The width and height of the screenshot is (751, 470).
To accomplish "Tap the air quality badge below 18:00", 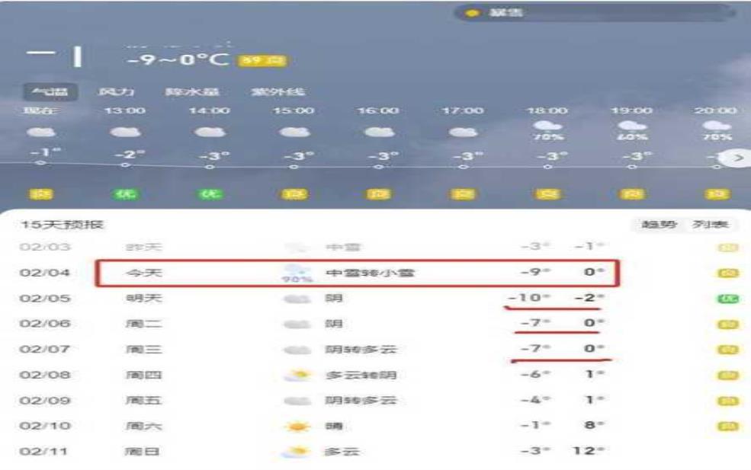I will 547,193.
